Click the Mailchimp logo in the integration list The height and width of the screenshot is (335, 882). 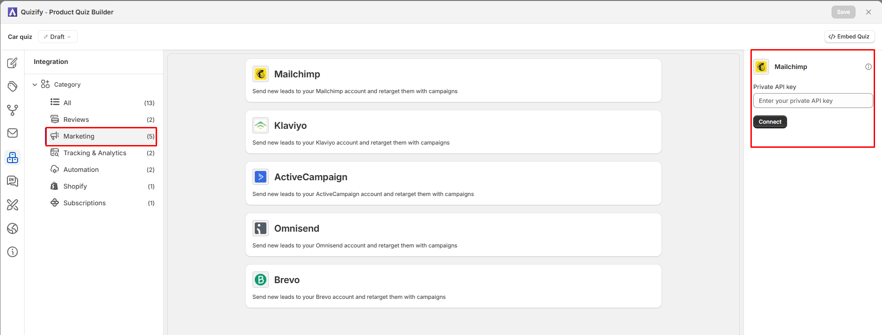point(260,74)
